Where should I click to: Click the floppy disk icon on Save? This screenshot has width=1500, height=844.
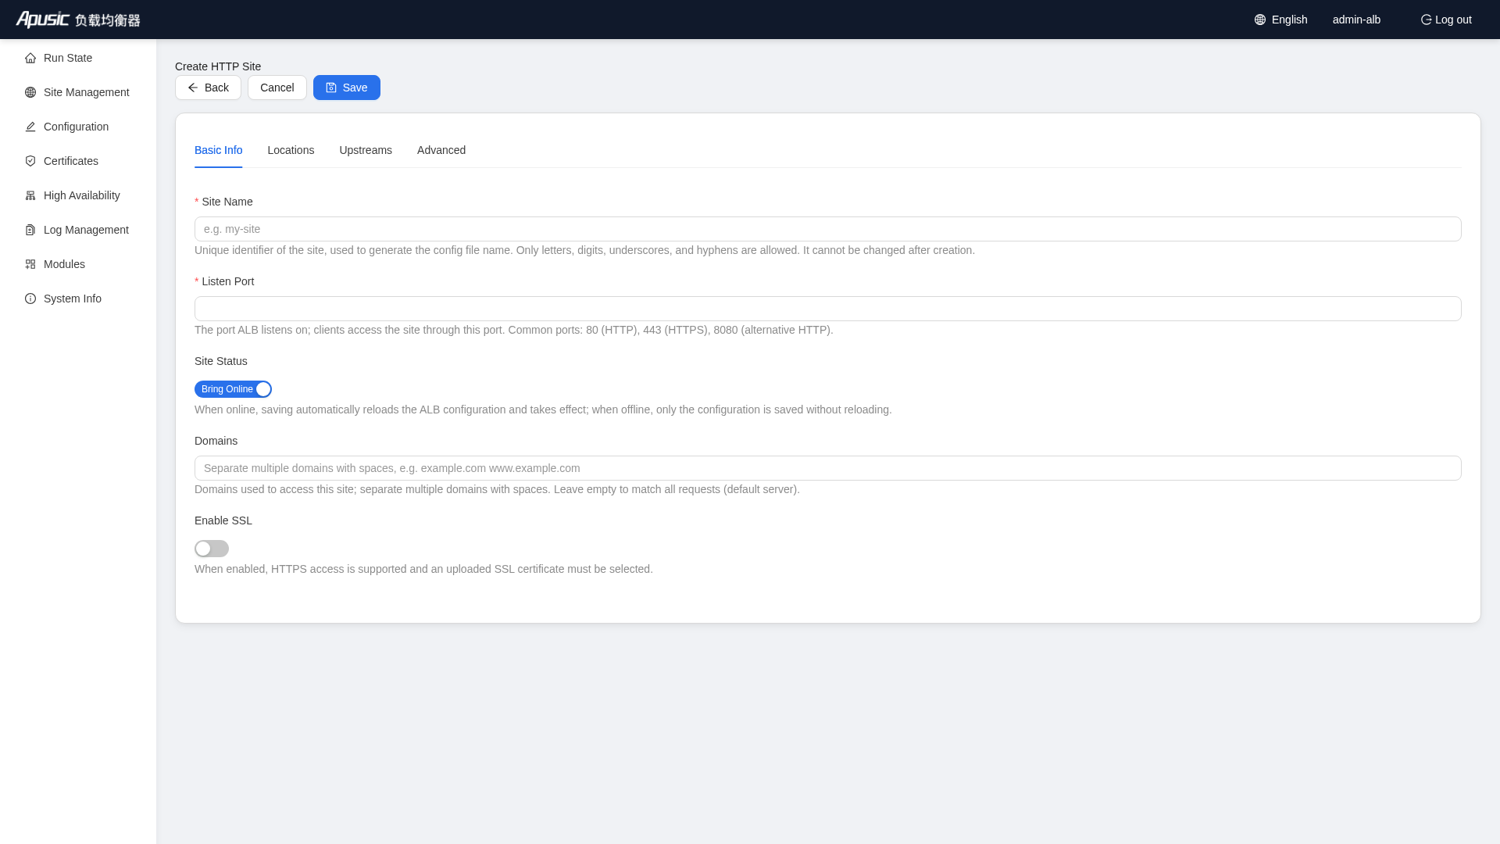pos(331,88)
